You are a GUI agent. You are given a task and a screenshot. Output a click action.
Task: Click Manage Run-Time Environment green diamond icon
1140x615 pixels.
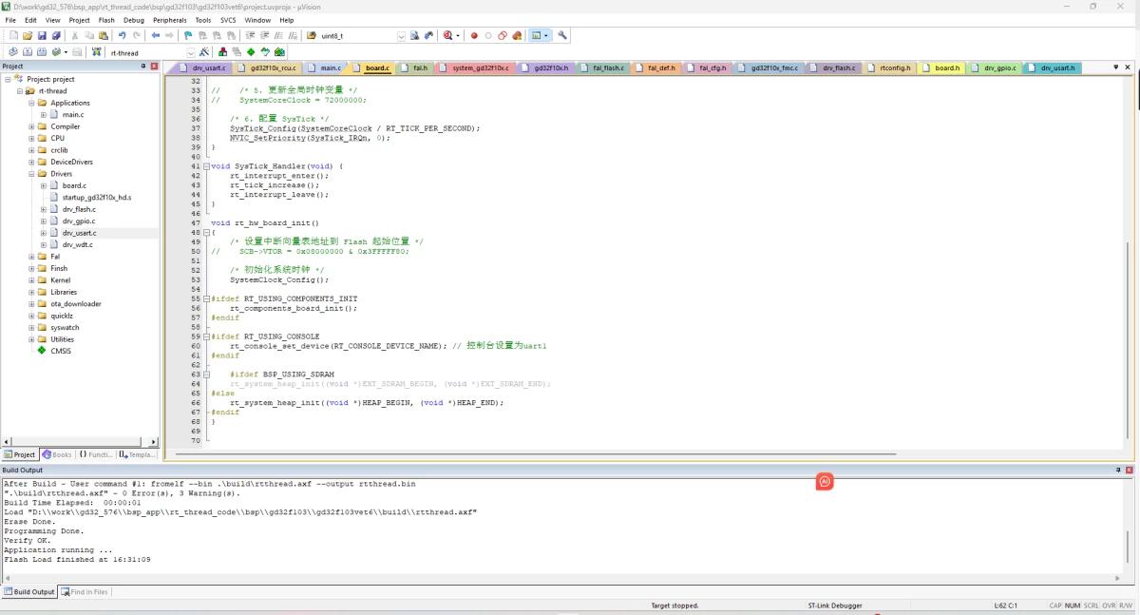point(251,52)
